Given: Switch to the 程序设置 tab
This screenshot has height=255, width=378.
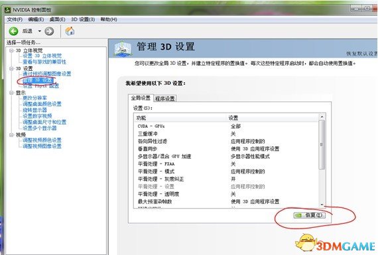Looking at the screenshot, I should [x=165, y=99].
